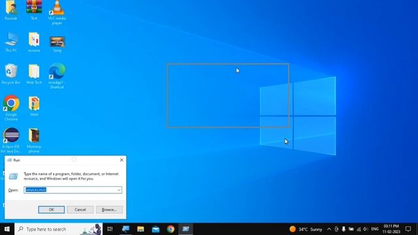
Task: Select the html folder icon
Action: pyautogui.click(x=34, y=106)
